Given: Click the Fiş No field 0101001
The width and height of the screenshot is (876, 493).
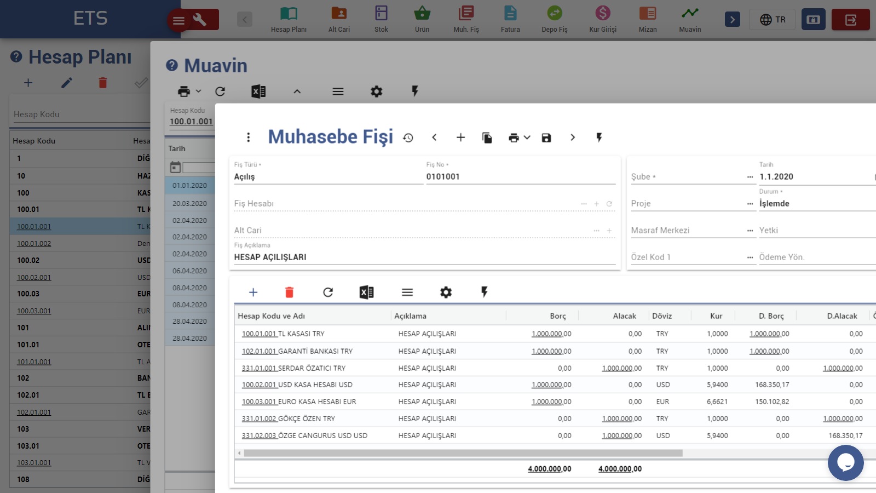Looking at the screenshot, I should (x=521, y=177).
